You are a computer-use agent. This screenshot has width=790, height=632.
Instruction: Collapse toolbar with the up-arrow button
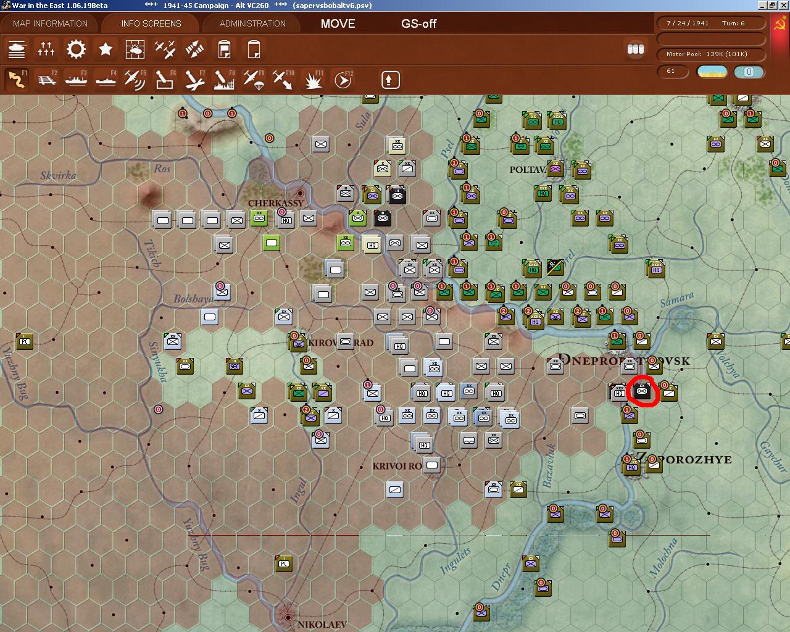(x=390, y=80)
